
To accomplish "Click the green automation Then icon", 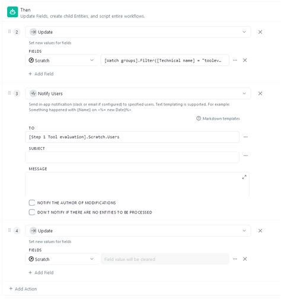I will (12, 12).
